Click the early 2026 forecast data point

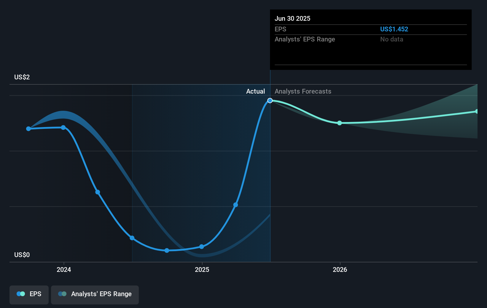point(340,123)
